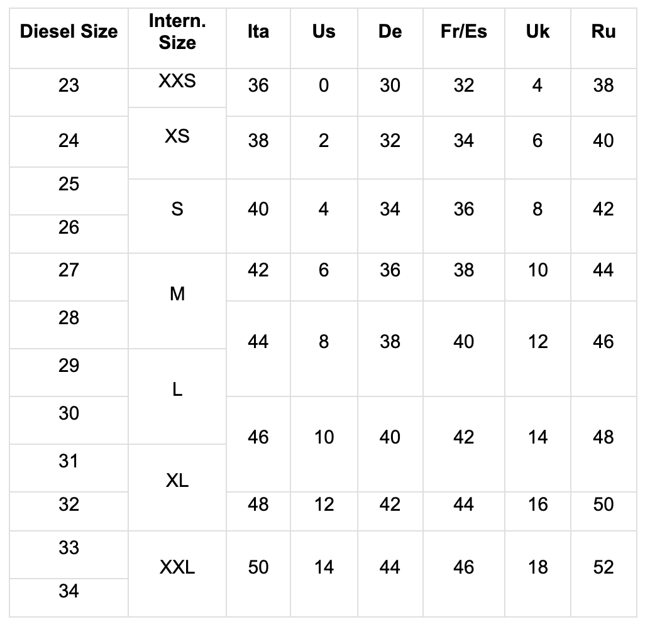The height and width of the screenshot is (627, 645).
Task: Click the XXS international size cell
Action: [177, 82]
